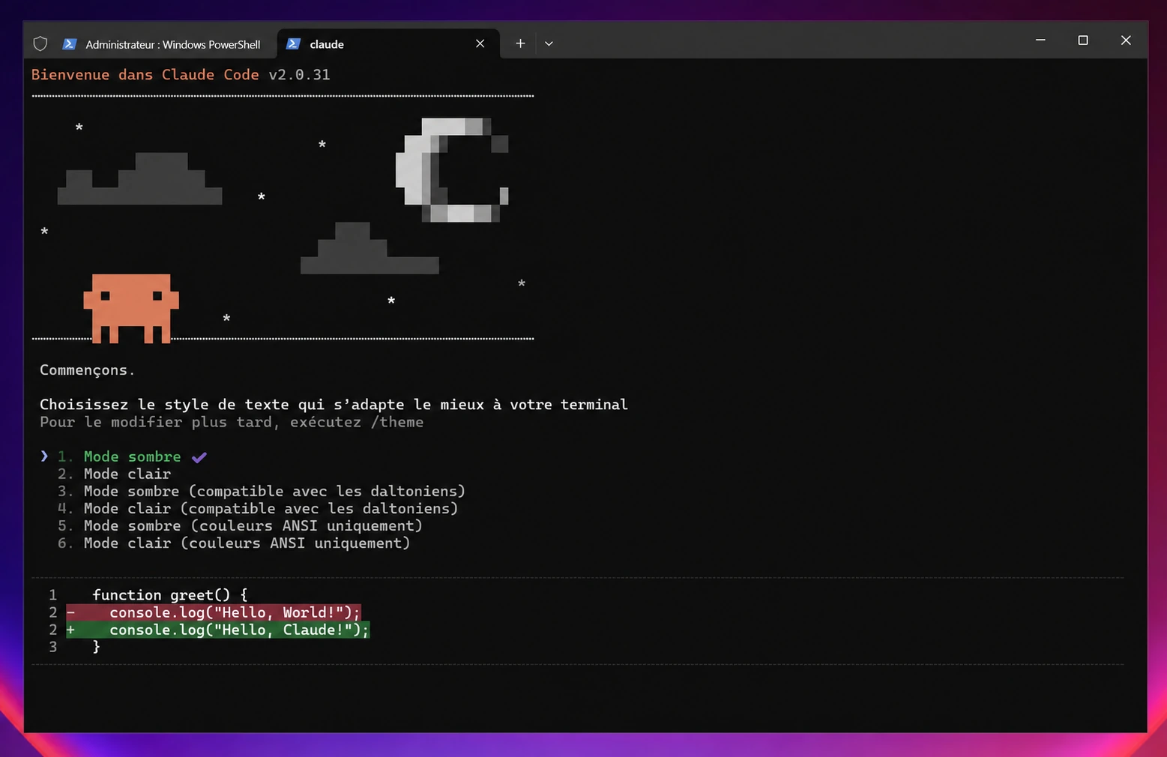Image resolution: width=1167 pixels, height=757 pixels.
Task: Select Mode sombre (compatible avec les daltoniens)
Action: coord(262,491)
